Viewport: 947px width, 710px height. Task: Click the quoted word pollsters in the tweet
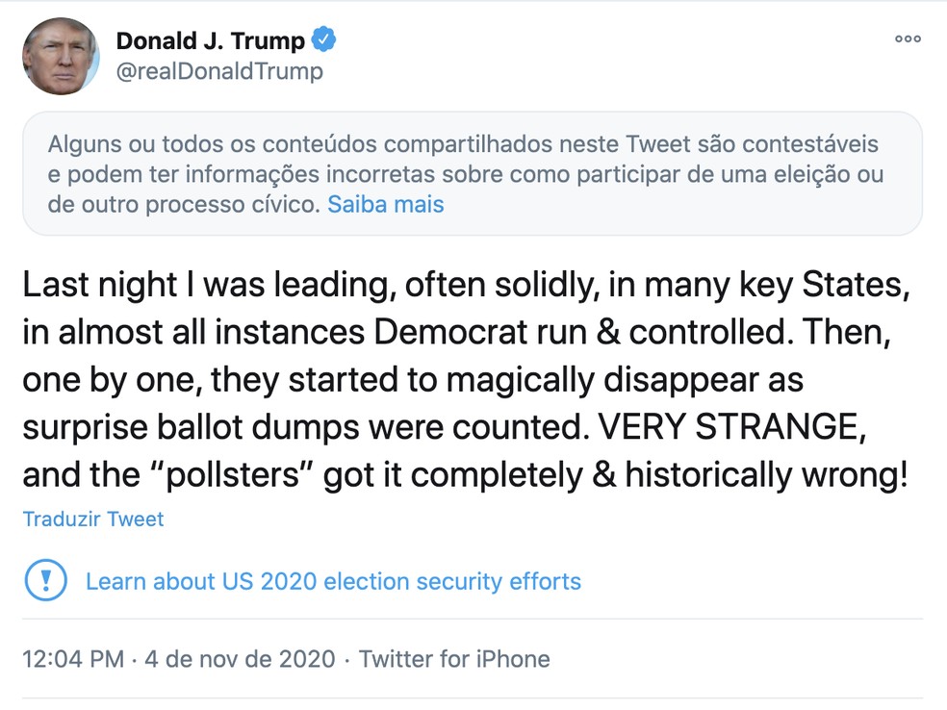tap(233, 474)
